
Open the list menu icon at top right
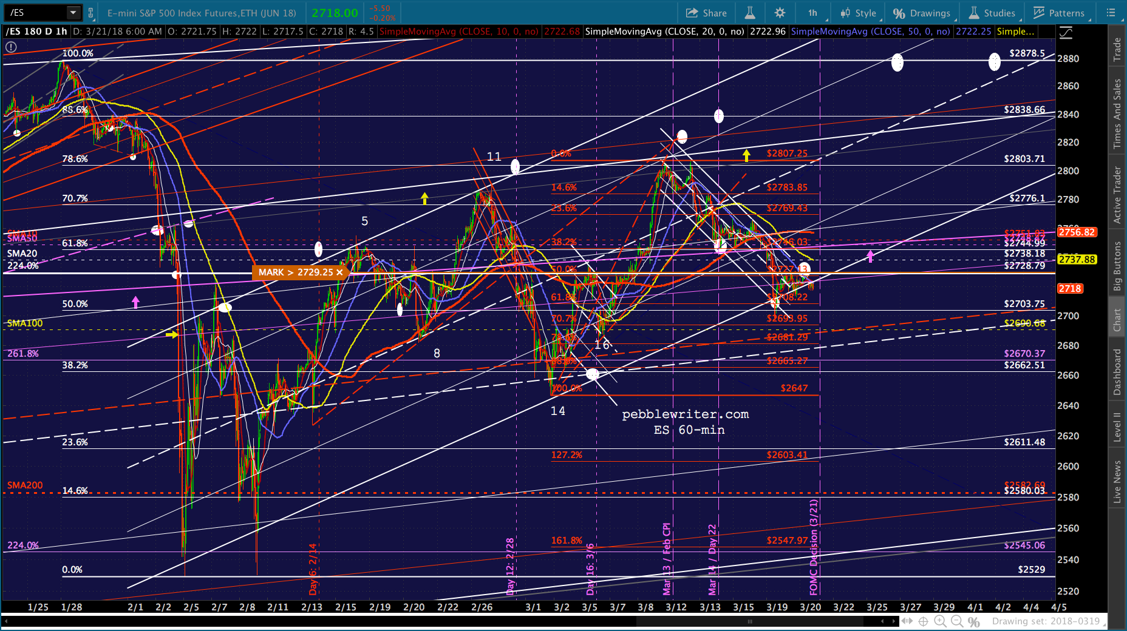tap(1111, 13)
